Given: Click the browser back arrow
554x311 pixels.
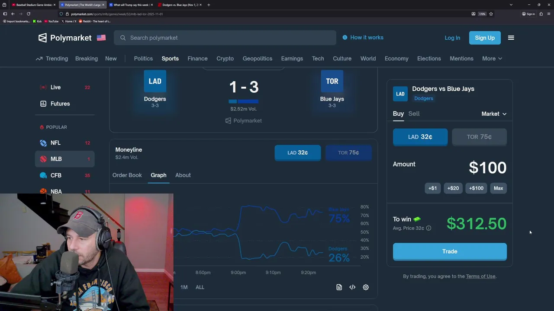Looking at the screenshot, I should pos(13,14).
